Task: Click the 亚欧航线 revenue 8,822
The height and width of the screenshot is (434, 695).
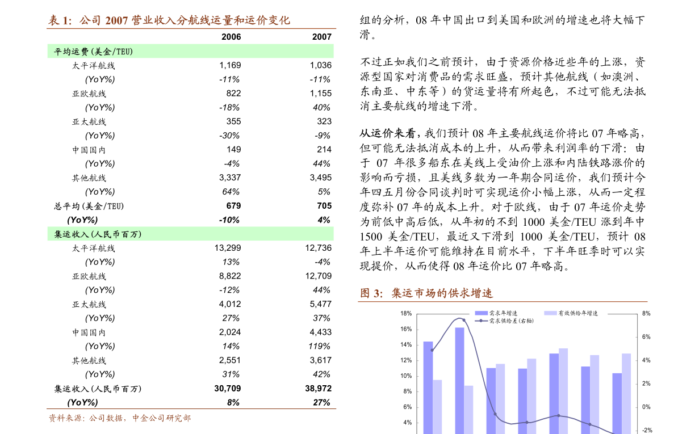Action: pos(230,276)
